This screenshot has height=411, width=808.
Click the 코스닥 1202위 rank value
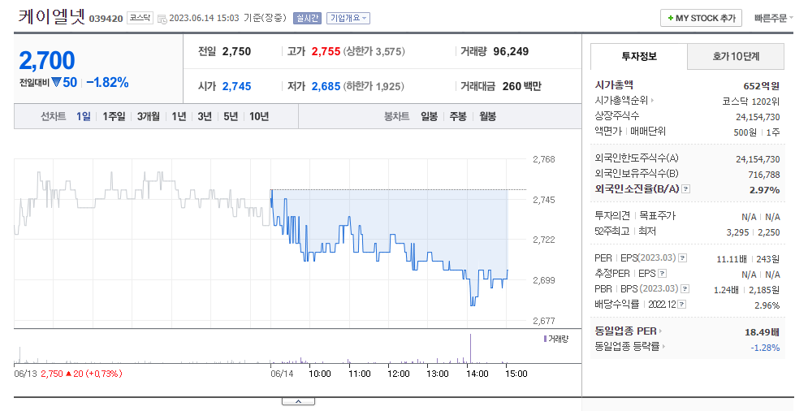[x=751, y=102]
